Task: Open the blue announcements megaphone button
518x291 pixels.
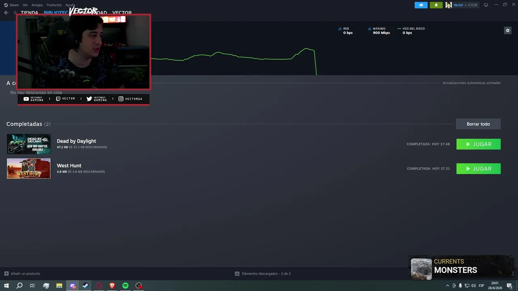Action: point(421,5)
